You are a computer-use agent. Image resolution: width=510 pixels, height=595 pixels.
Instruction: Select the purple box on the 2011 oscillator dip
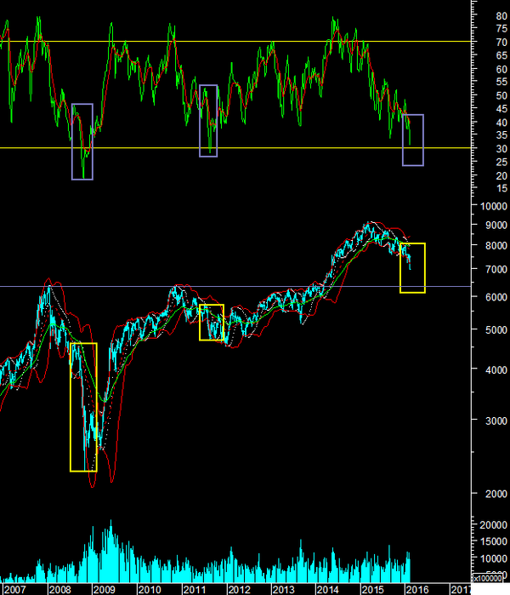pos(208,120)
